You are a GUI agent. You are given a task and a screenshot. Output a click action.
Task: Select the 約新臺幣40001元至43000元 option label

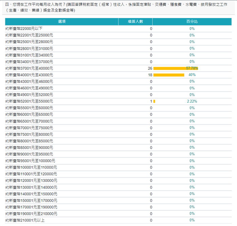[x=29, y=75]
